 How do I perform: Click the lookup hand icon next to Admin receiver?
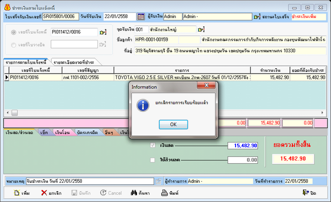tap(257, 17)
